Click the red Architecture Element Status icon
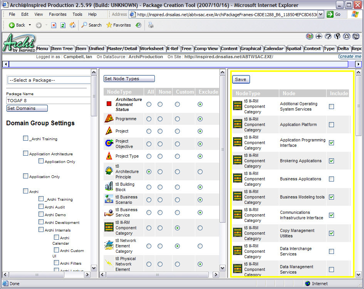Screen dimensions: 364x289 click(109, 104)
